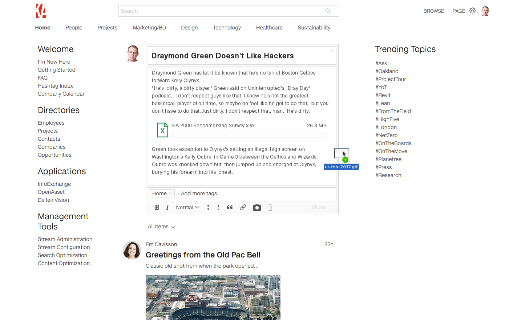
Task: Apply blockquote formatting
Action: (x=230, y=207)
